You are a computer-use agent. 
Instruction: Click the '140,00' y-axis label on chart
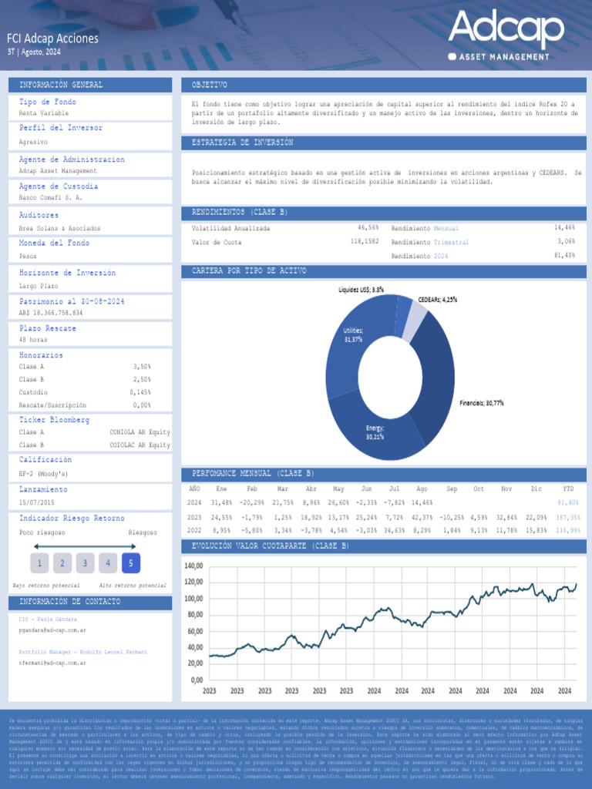pyautogui.click(x=193, y=566)
